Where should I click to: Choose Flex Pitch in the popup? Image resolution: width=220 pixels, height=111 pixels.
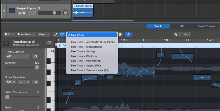pyautogui.click(x=92, y=35)
